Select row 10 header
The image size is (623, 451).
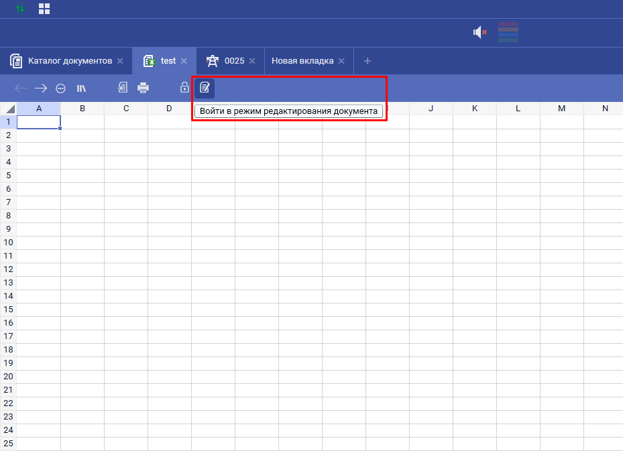(8, 242)
